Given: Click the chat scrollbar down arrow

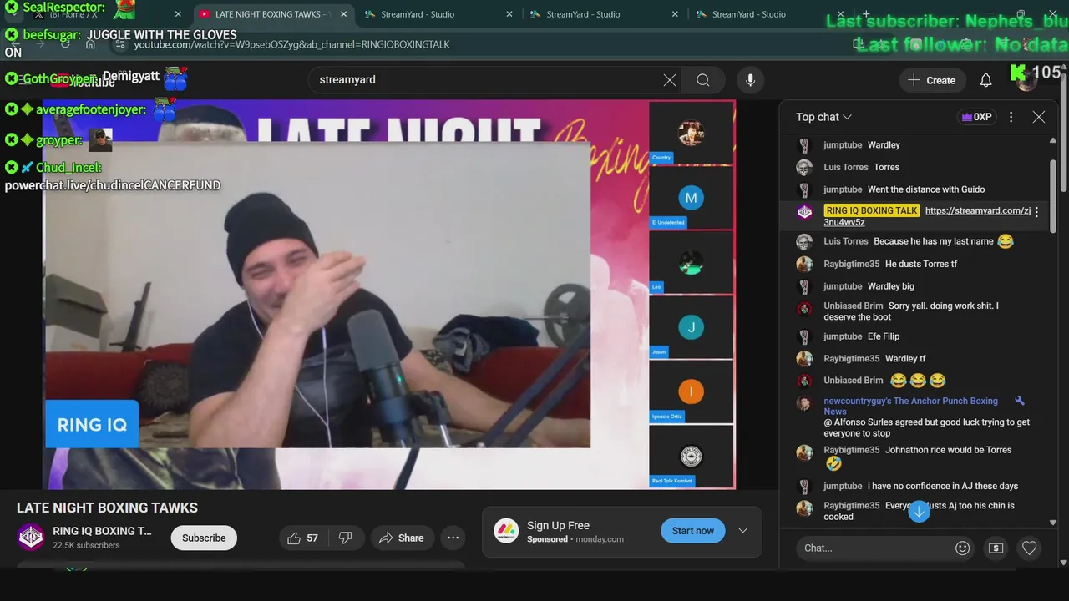Looking at the screenshot, I should point(1052,523).
